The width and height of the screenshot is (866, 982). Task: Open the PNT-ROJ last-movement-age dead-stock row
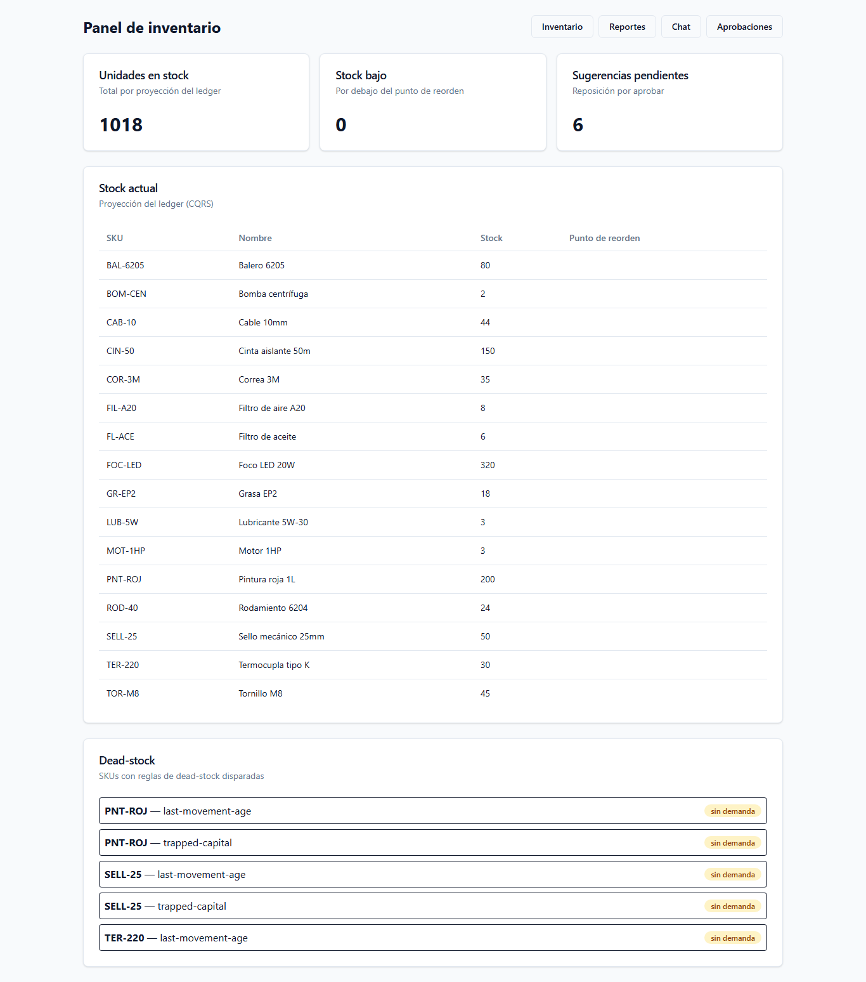pyautogui.click(x=433, y=811)
